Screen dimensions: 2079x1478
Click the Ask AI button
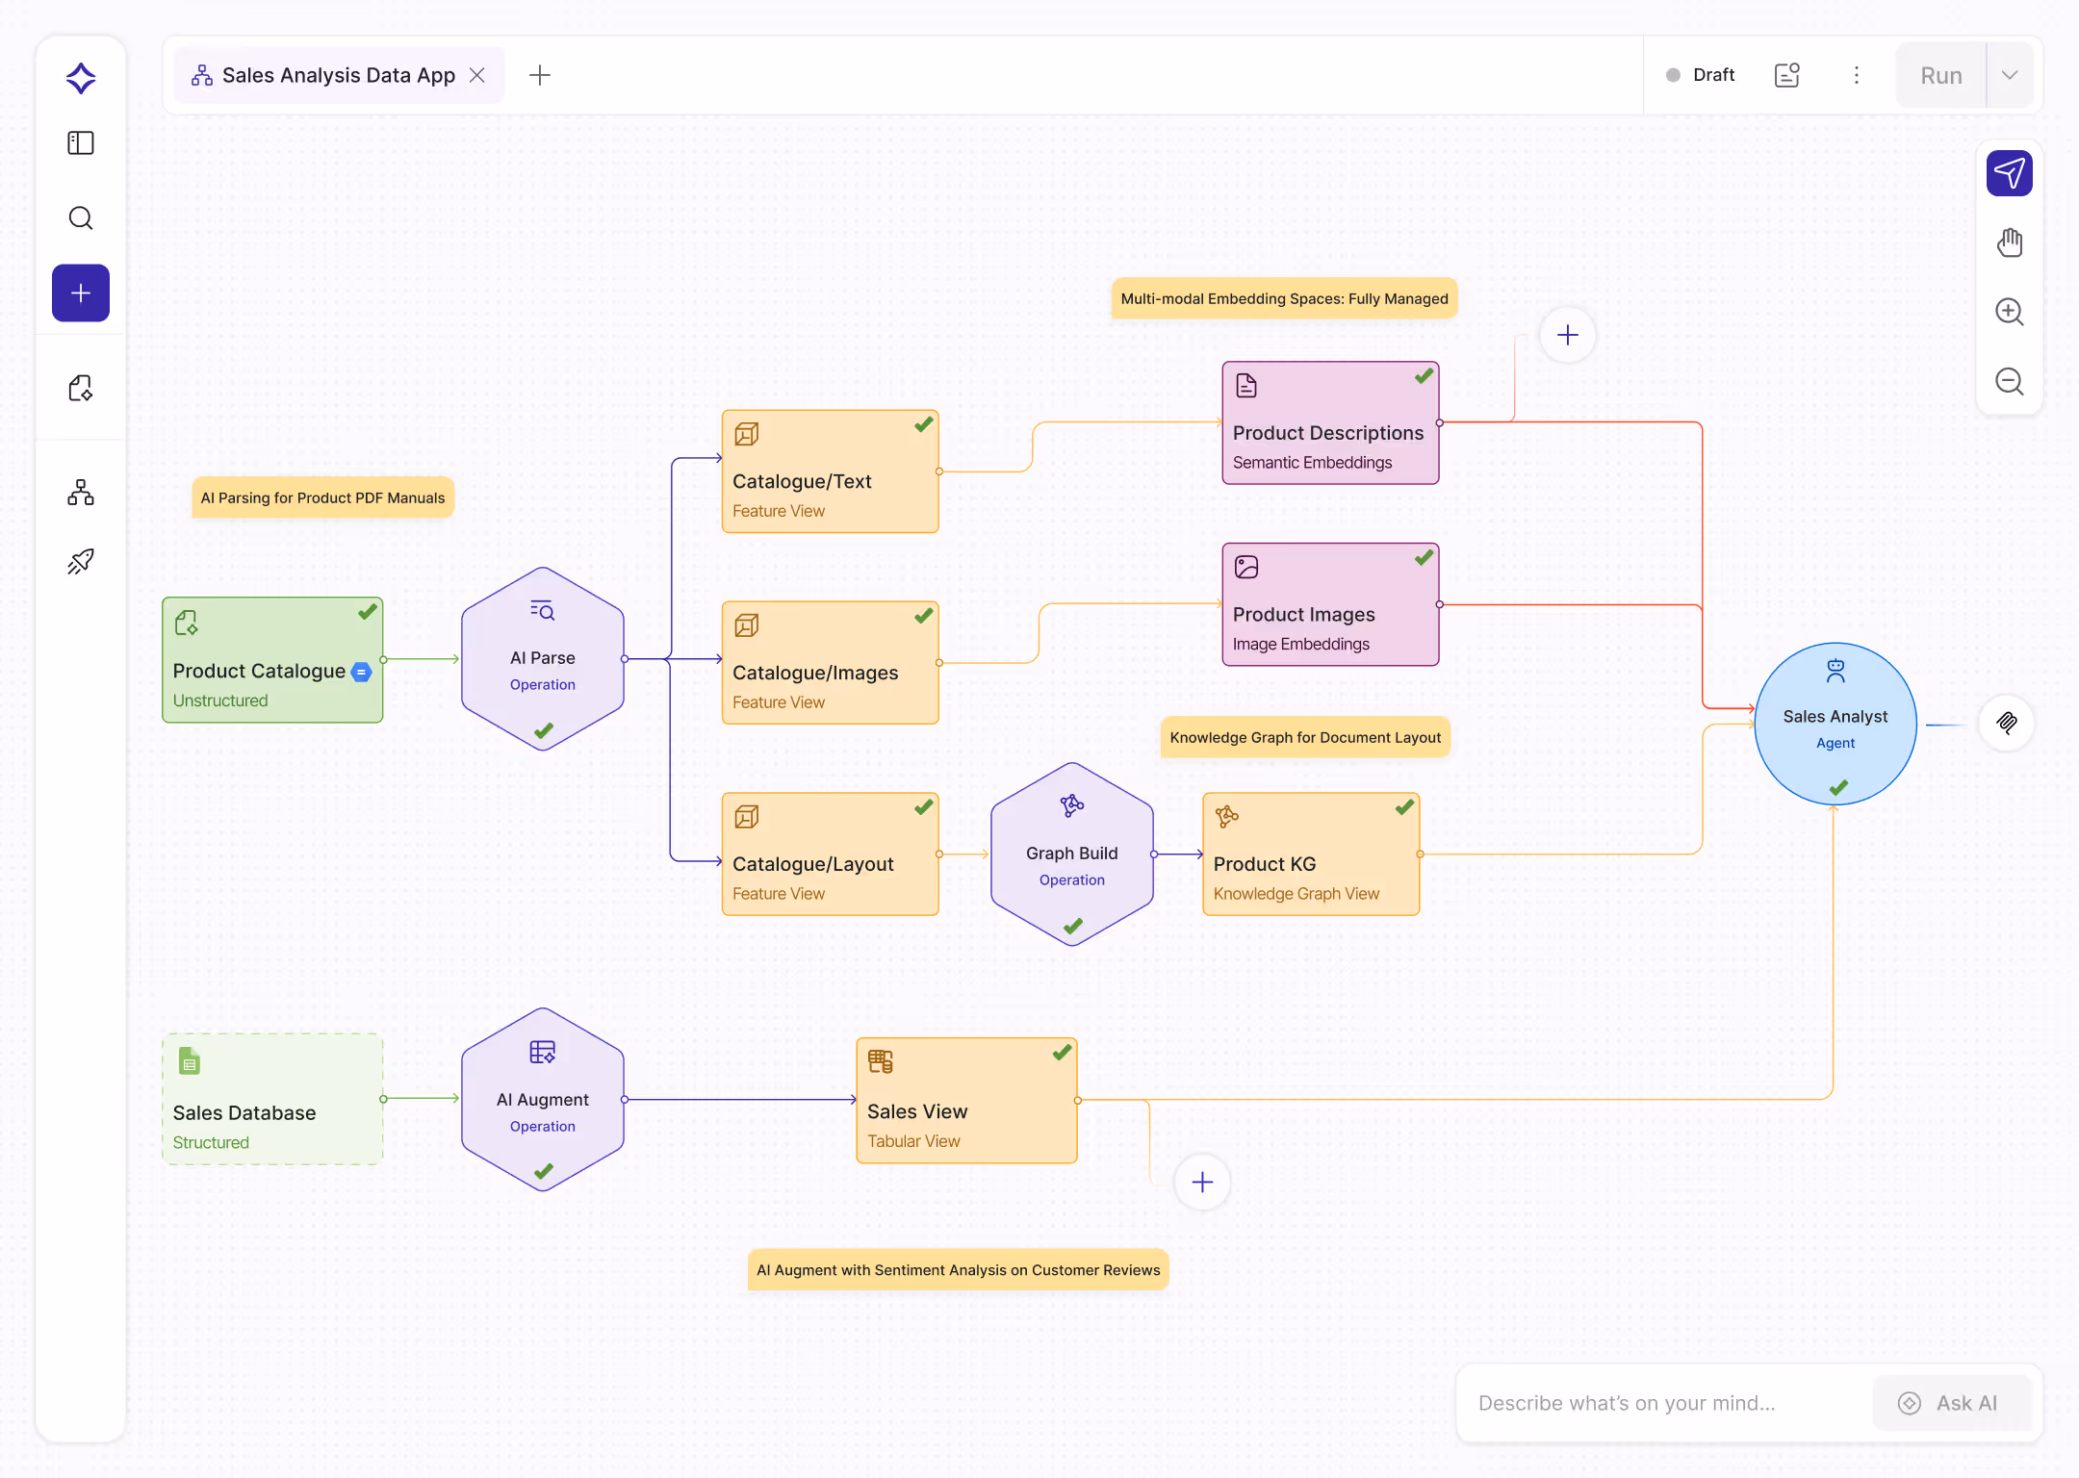click(1952, 1403)
